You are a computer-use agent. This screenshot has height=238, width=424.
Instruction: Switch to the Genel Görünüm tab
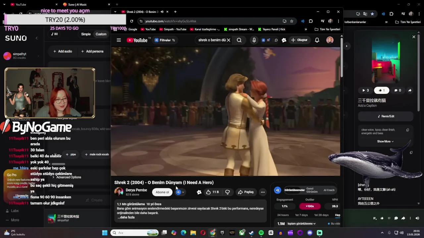[x=312, y=190]
